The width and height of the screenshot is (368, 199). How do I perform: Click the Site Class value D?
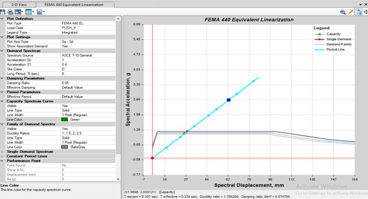tap(88, 69)
